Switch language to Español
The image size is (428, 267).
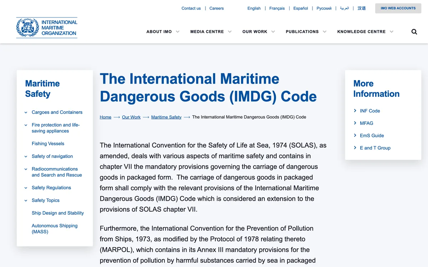pos(301,8)
